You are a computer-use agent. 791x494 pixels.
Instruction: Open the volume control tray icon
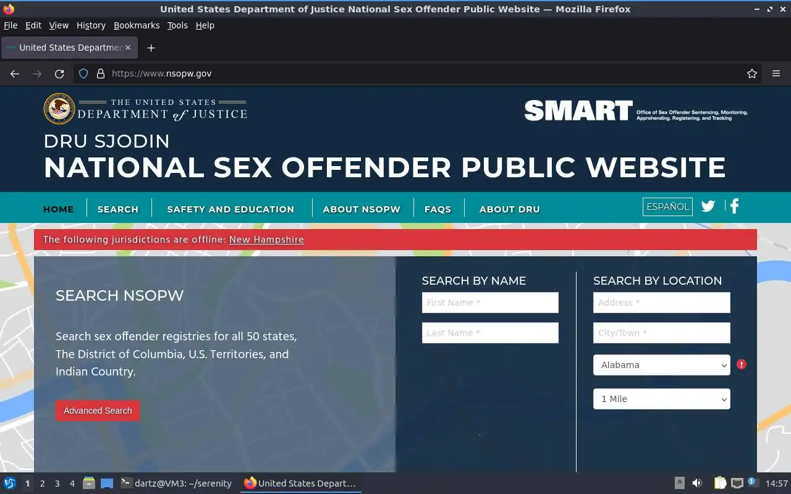(x=697, y=484)
